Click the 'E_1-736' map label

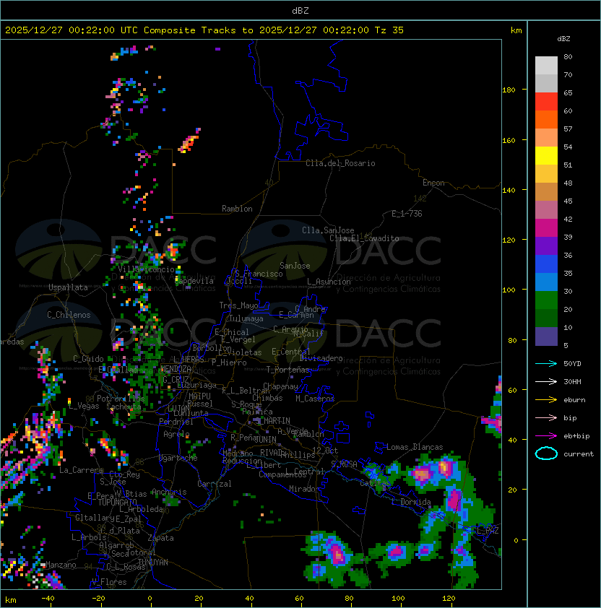click(407, 214)
